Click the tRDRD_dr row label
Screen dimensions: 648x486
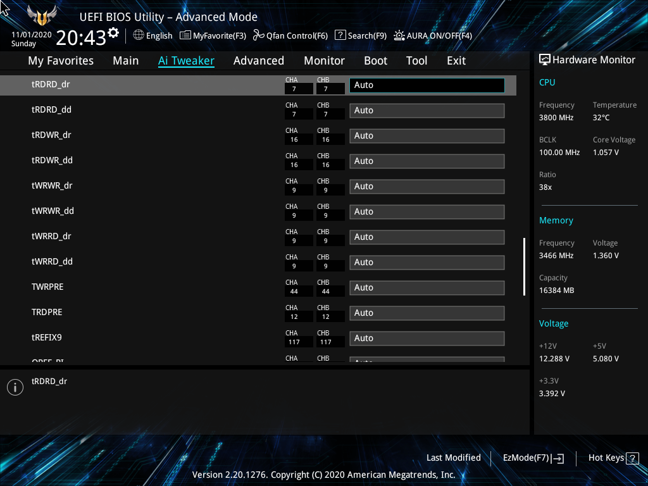(51, 84)
